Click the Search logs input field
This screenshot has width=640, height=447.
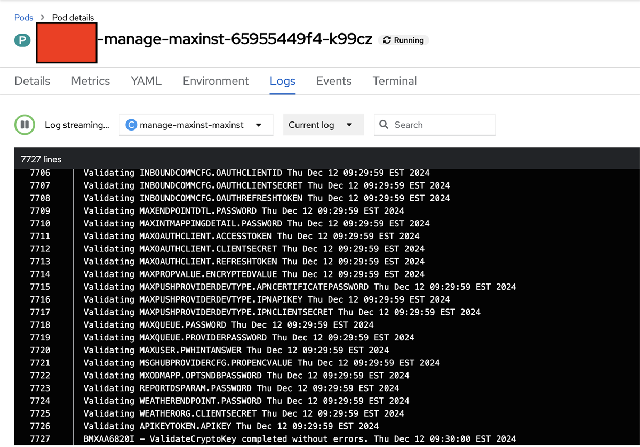point(435,125)
